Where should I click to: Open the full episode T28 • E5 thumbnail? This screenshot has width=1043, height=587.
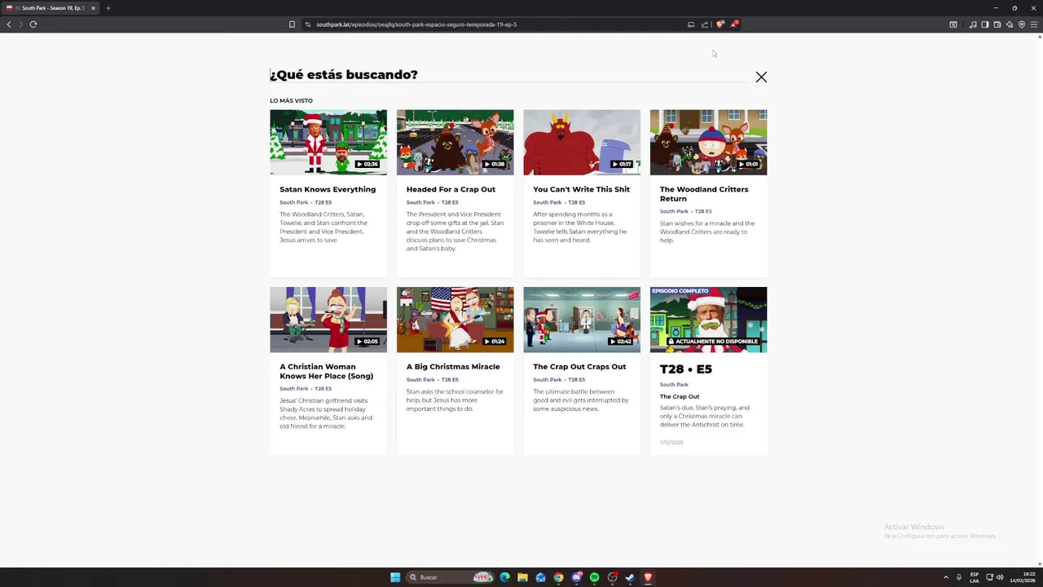pyautogui.click(x=708, y=320)
